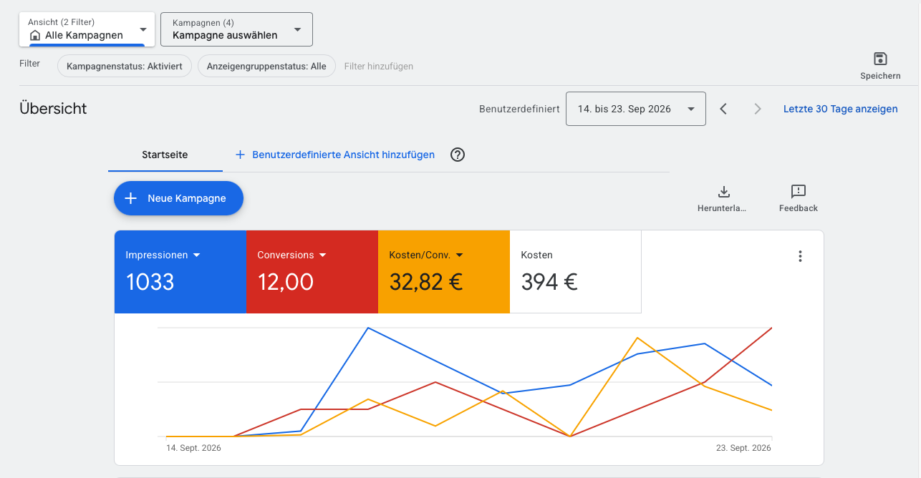Viewport: 921px width, 478px height.
Task: Select the red Conversions tile value 12,00
Action: 286,282
